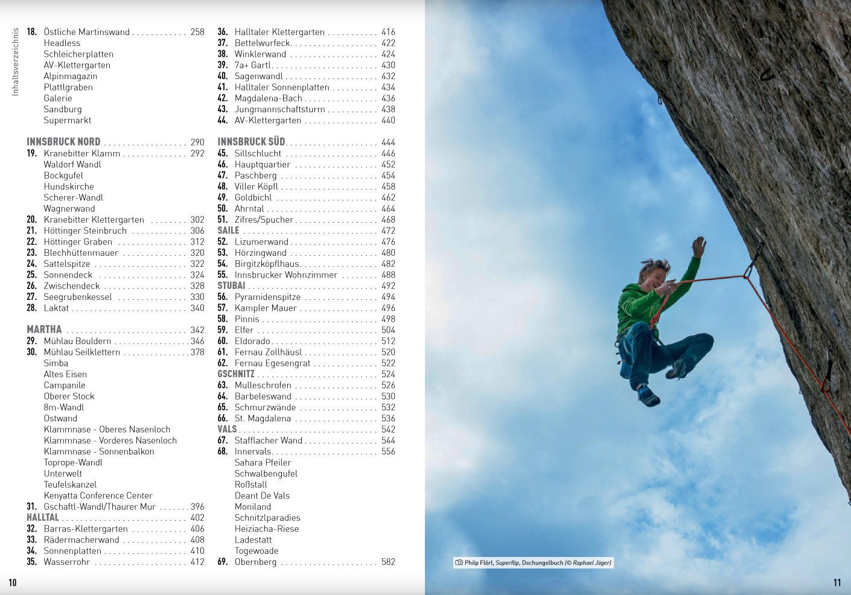This screenshot has width=851, height=595.
Task: Click the 'Schnitzlparadies' sub-entry
Action: 267,518
